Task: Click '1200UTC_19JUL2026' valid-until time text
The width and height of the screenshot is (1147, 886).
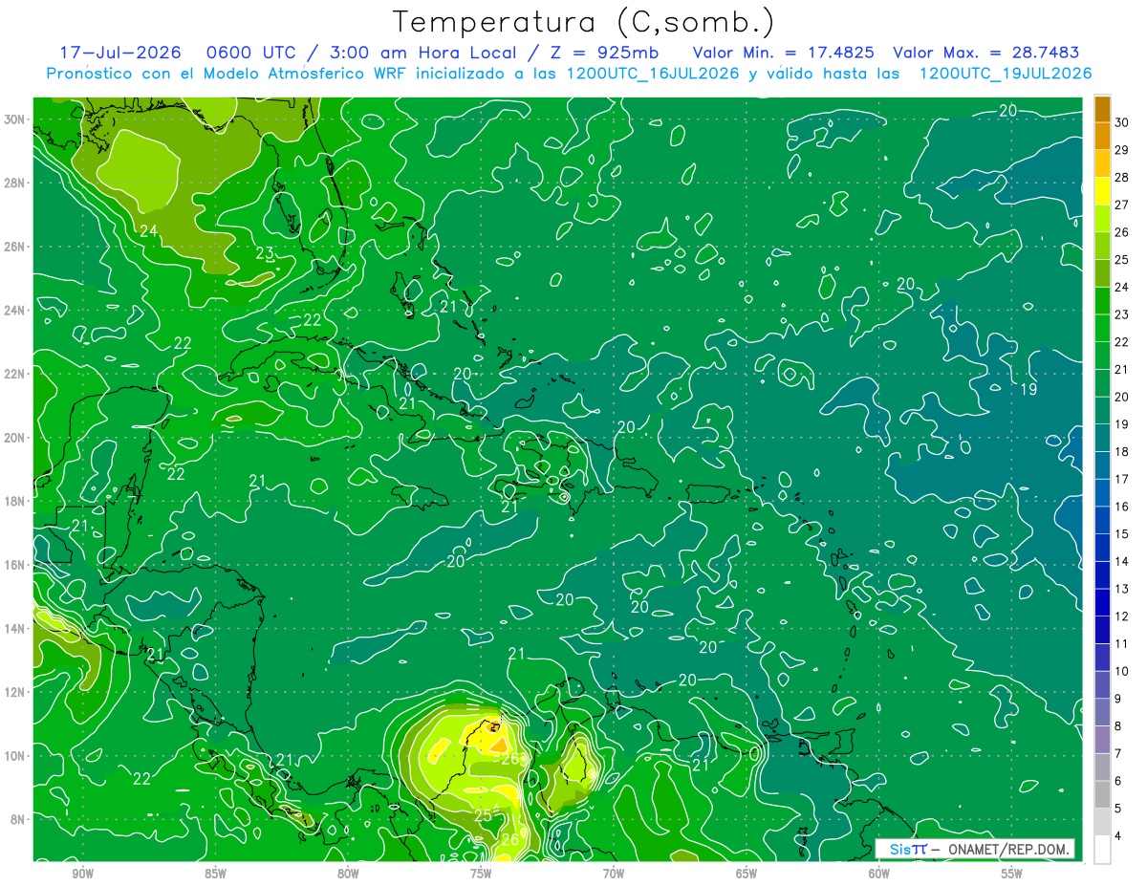Action: tap(1006, 74)
